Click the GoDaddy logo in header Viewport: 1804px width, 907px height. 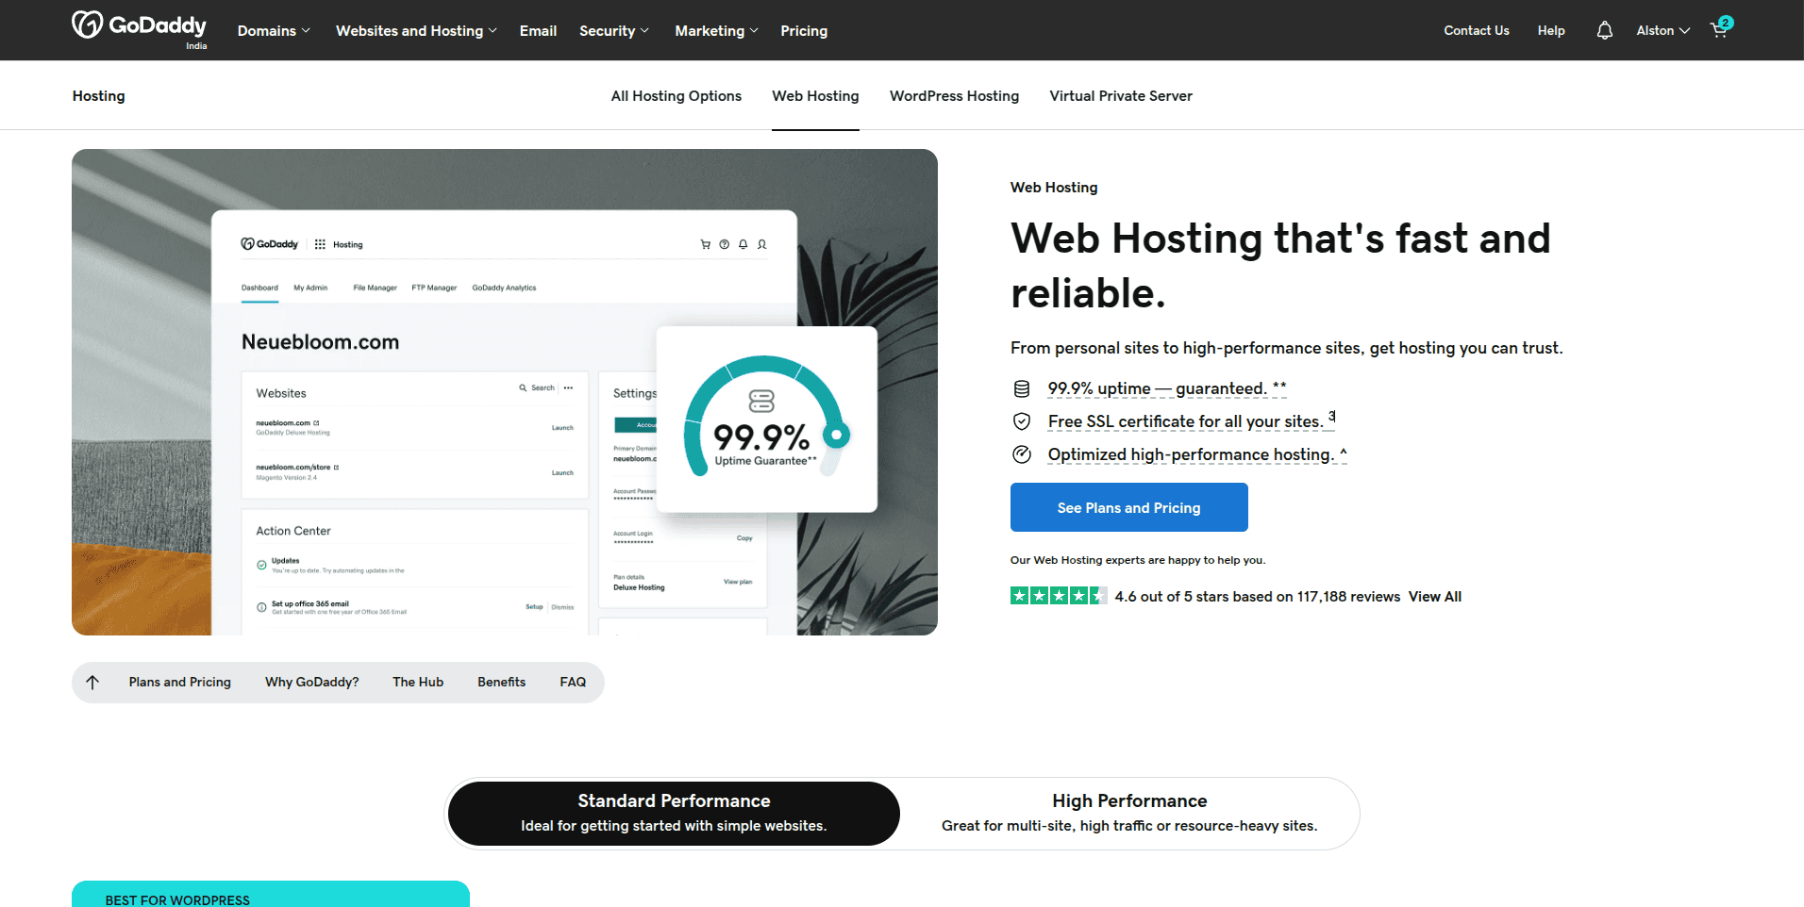pos(139,26)
